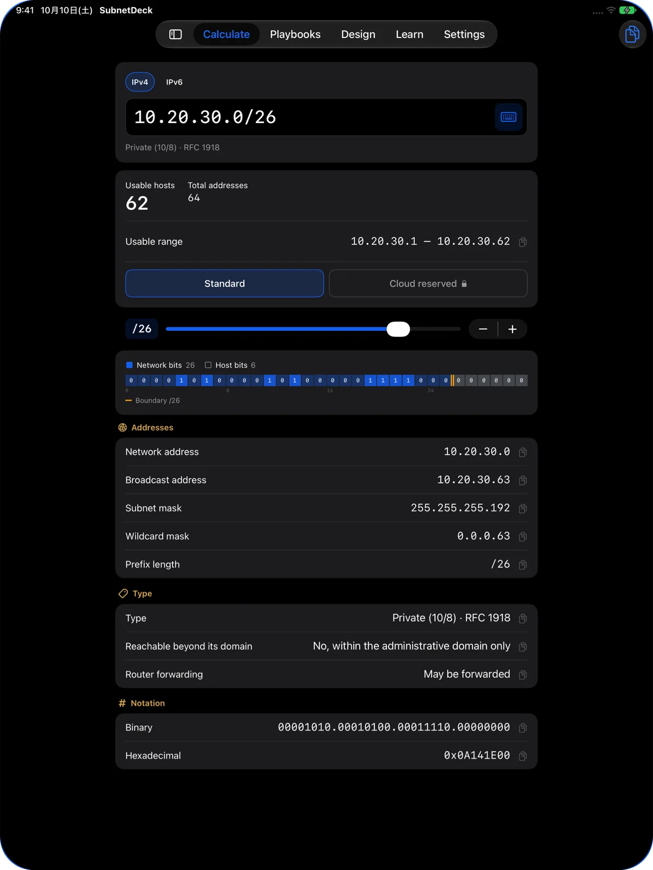Click the 10.20.30.0/26 address input field
Image resolution: width=653 pixels, height=870 pixels.
tap(326, 117)
